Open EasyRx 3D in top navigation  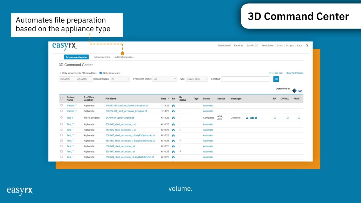click(252, 45)
